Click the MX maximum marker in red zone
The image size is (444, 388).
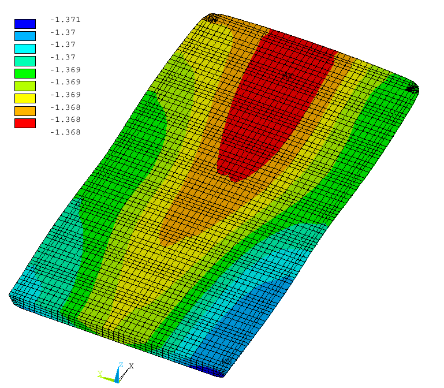tap(287, 75)
